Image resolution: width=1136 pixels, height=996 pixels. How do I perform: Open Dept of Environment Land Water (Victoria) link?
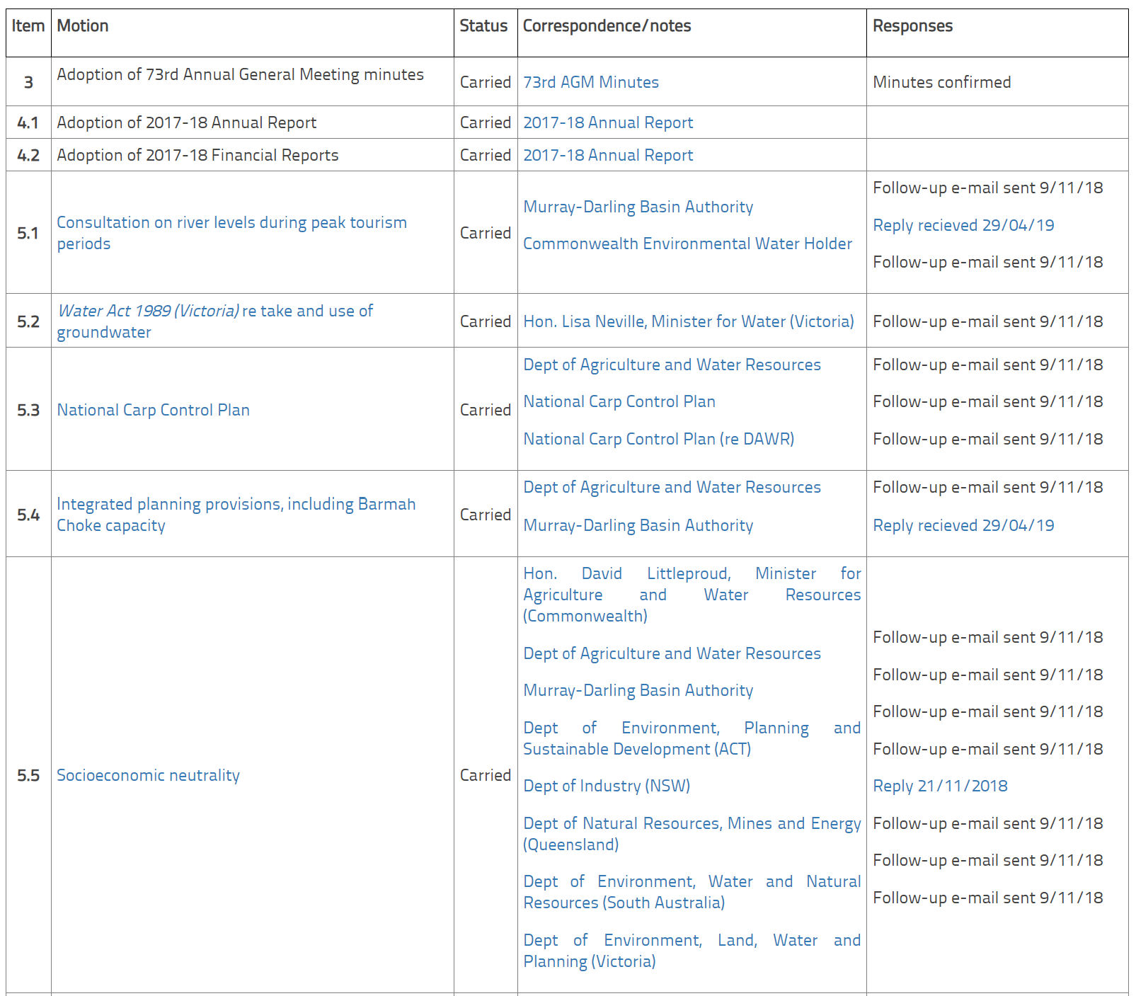pos(692,951)
